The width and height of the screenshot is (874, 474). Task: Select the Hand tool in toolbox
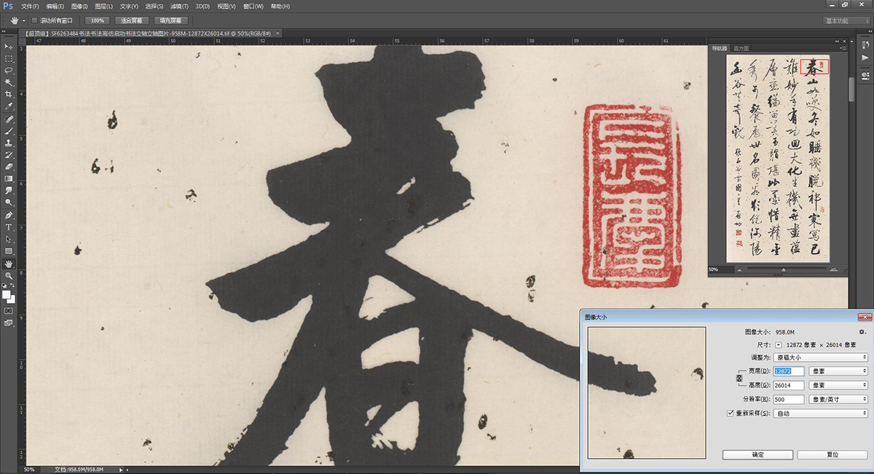[x=9, y=264]
